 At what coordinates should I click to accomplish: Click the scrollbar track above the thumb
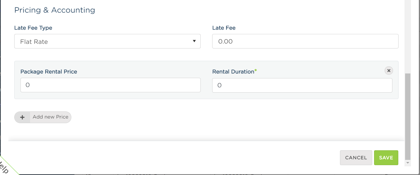coord(408,37)
